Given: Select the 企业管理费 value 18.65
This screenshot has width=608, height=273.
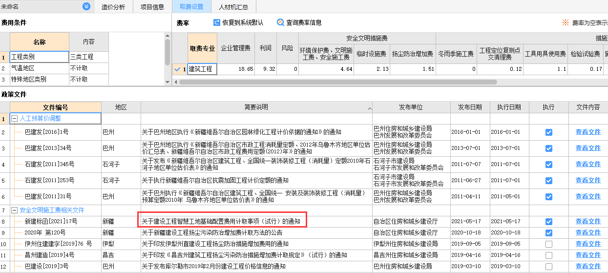Looking at the screenshot, I should (236, 69).
